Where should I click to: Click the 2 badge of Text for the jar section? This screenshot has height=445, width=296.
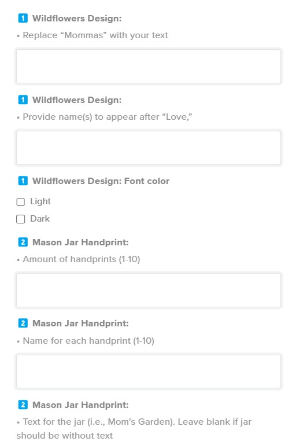(23, 404)
